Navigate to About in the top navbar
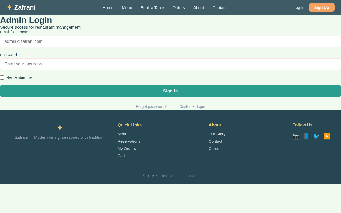 click(198, 7)
